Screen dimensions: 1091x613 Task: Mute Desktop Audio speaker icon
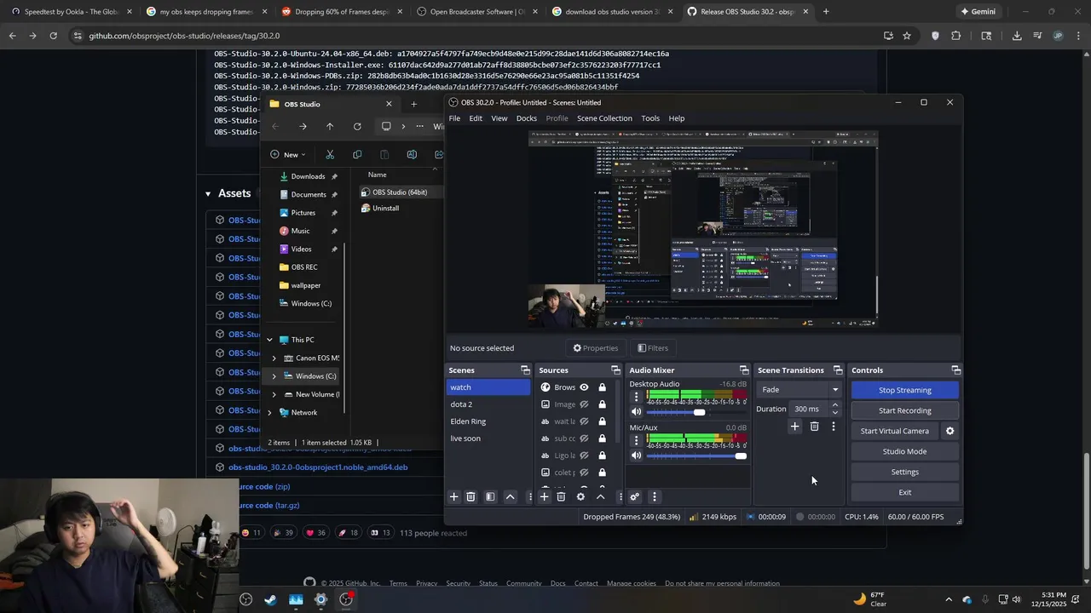(x=636, y=412)
